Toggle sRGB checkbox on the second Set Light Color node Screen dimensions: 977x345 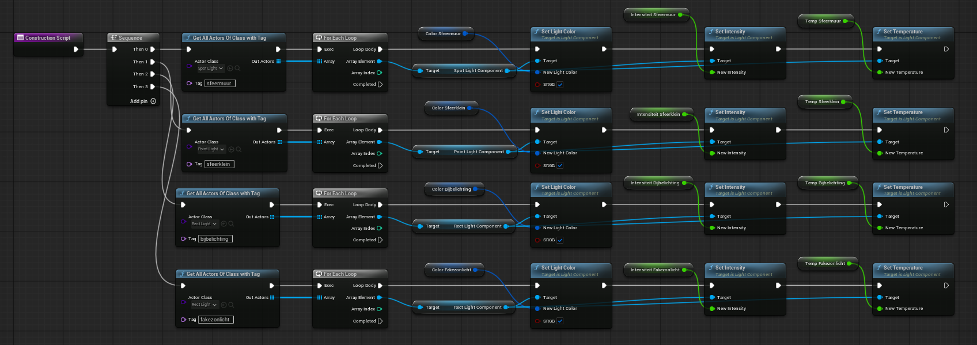(x=560, y=166)
